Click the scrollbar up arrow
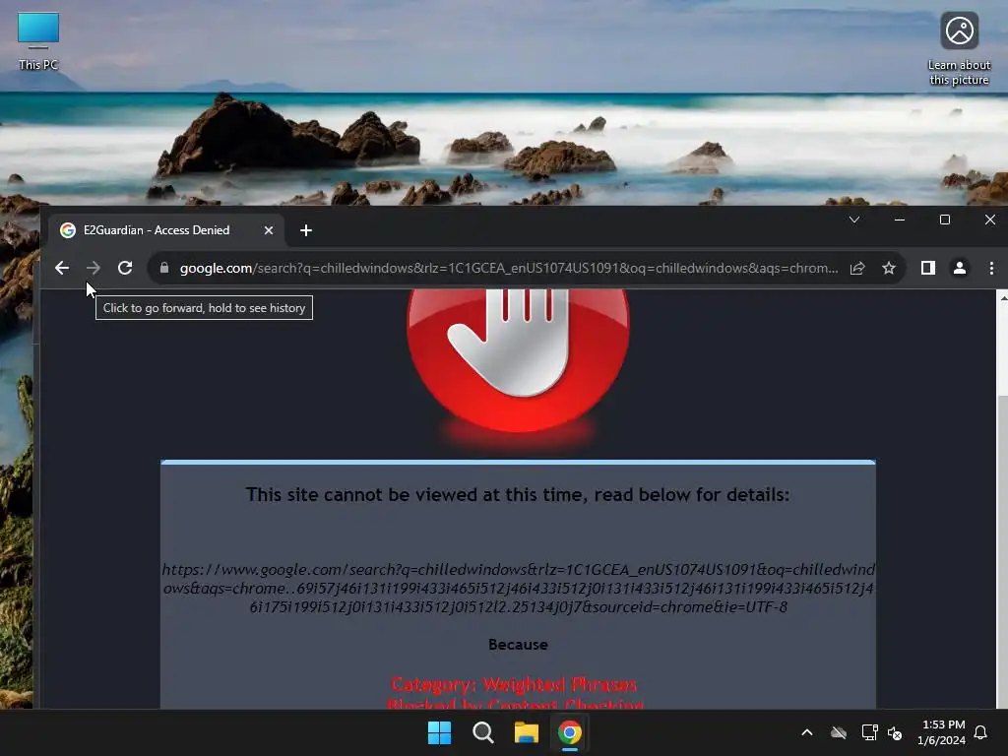Viewport: 1008px width, 756px height. [1002, 297]
